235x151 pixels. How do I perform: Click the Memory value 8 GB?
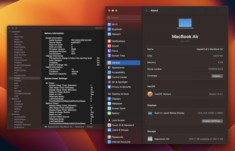coord(220,62)
